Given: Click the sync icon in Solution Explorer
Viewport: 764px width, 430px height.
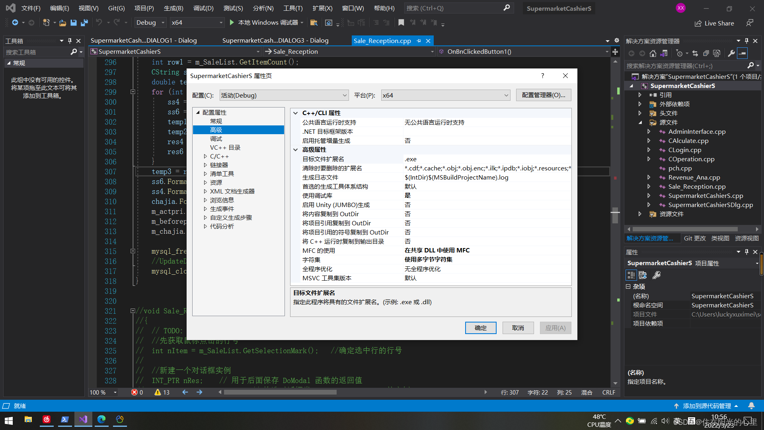Looking at the screenshot, I should coord(695,53).
